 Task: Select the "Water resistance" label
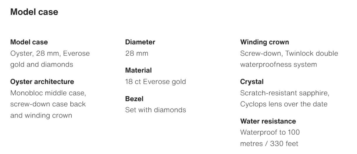point(268,121)
